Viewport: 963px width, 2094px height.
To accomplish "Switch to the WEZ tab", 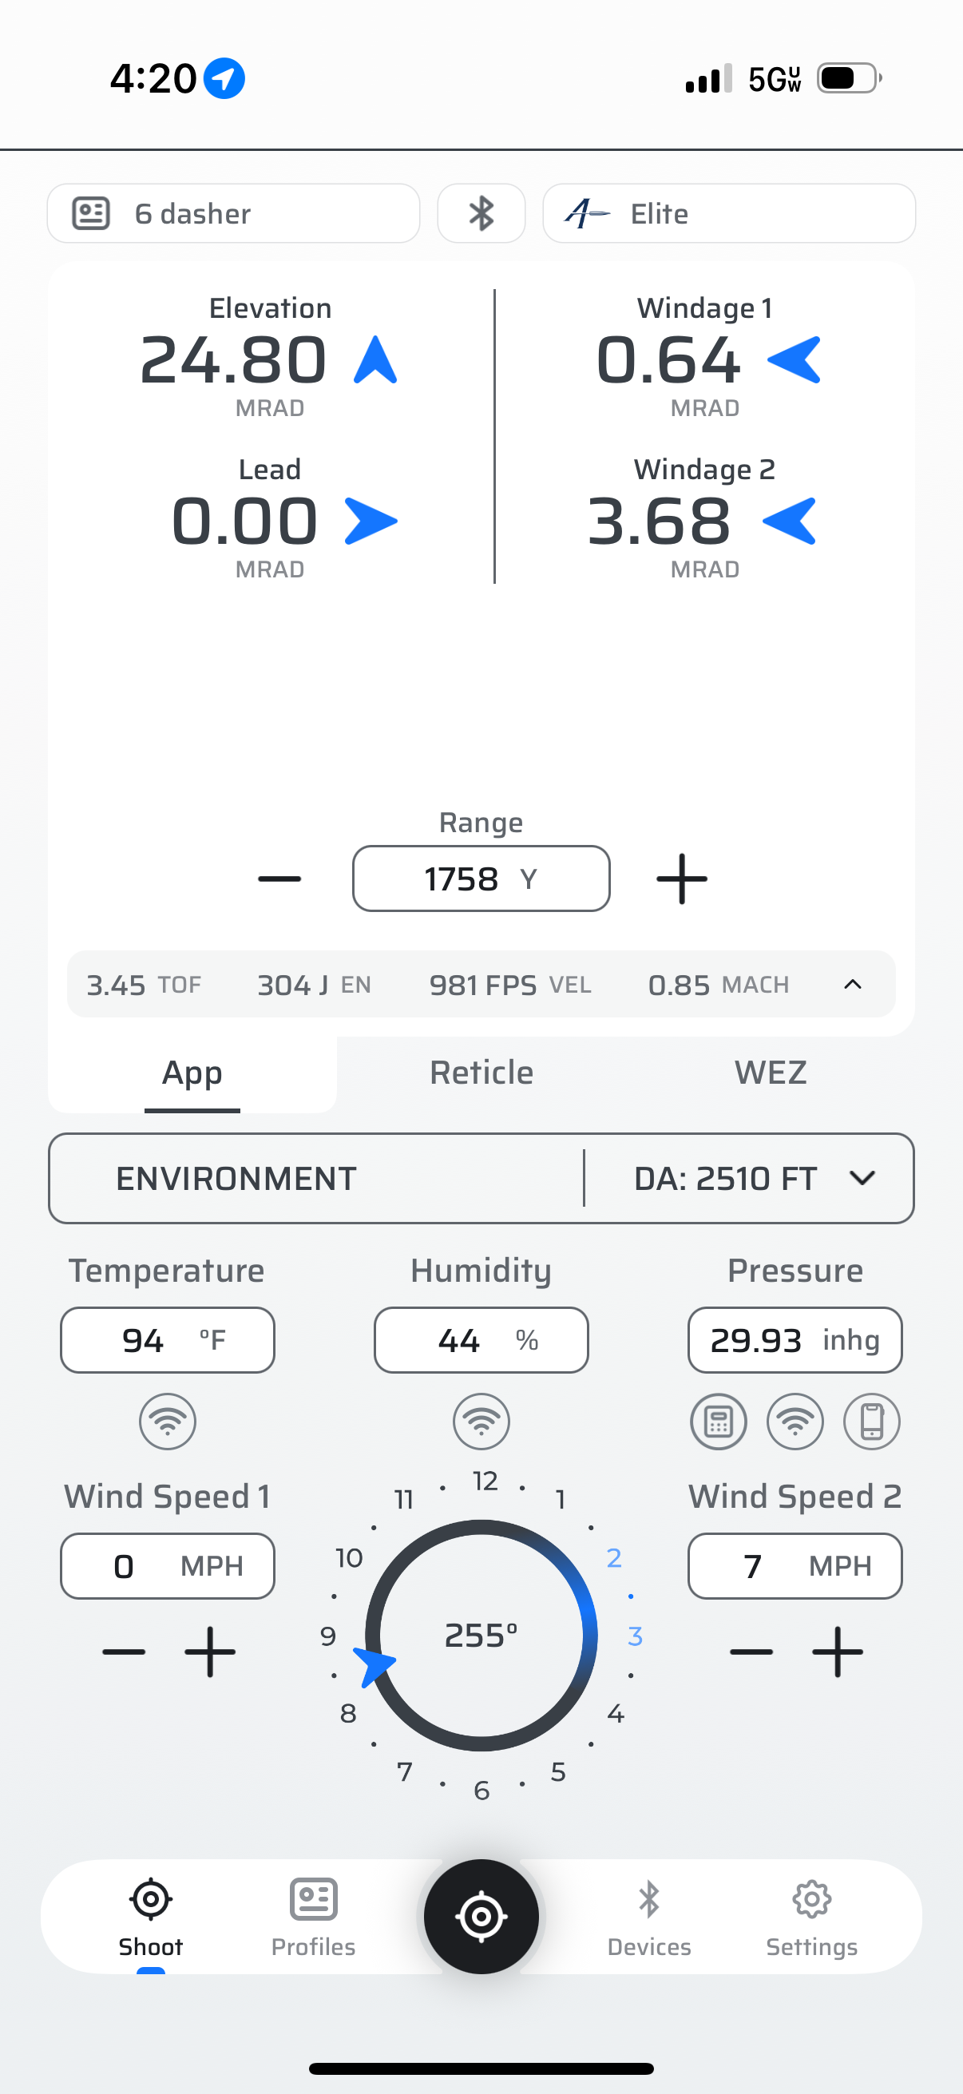I will [771, 1073].
